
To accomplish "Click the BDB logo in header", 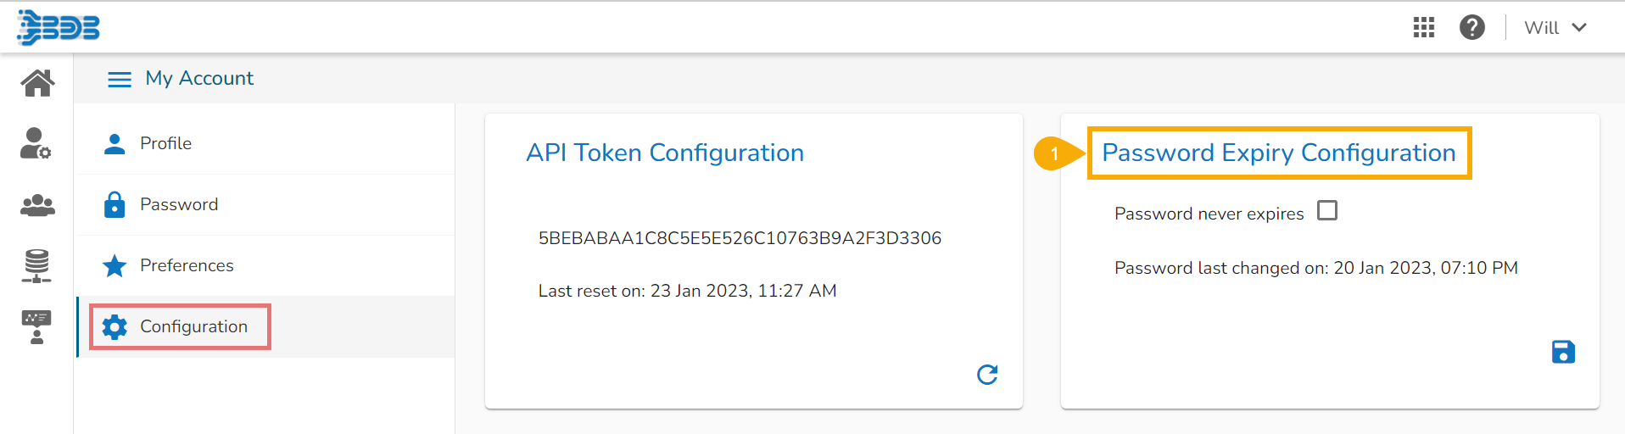I will (x=58, y=27).
